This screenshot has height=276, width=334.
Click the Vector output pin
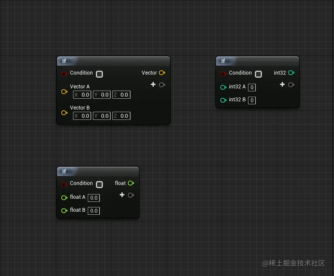tap(162, 73)
